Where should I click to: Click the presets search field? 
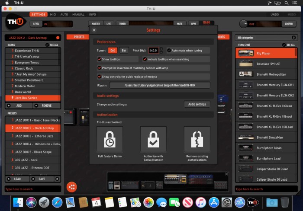coord(32,189)
